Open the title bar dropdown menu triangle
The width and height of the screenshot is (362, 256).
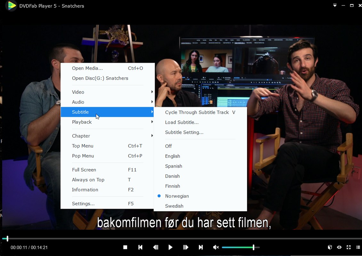click(335, 5)
